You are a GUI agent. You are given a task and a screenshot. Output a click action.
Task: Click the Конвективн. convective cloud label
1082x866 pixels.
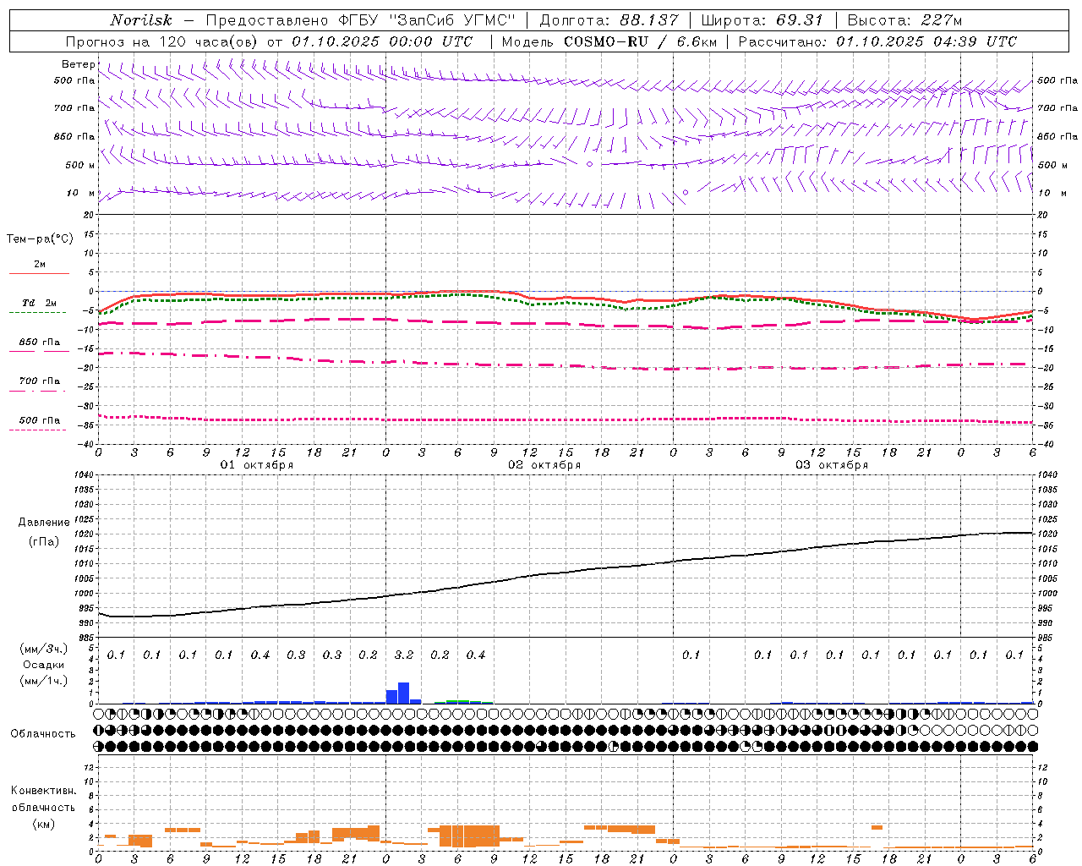pyautogui.click(x=43, y=791)
